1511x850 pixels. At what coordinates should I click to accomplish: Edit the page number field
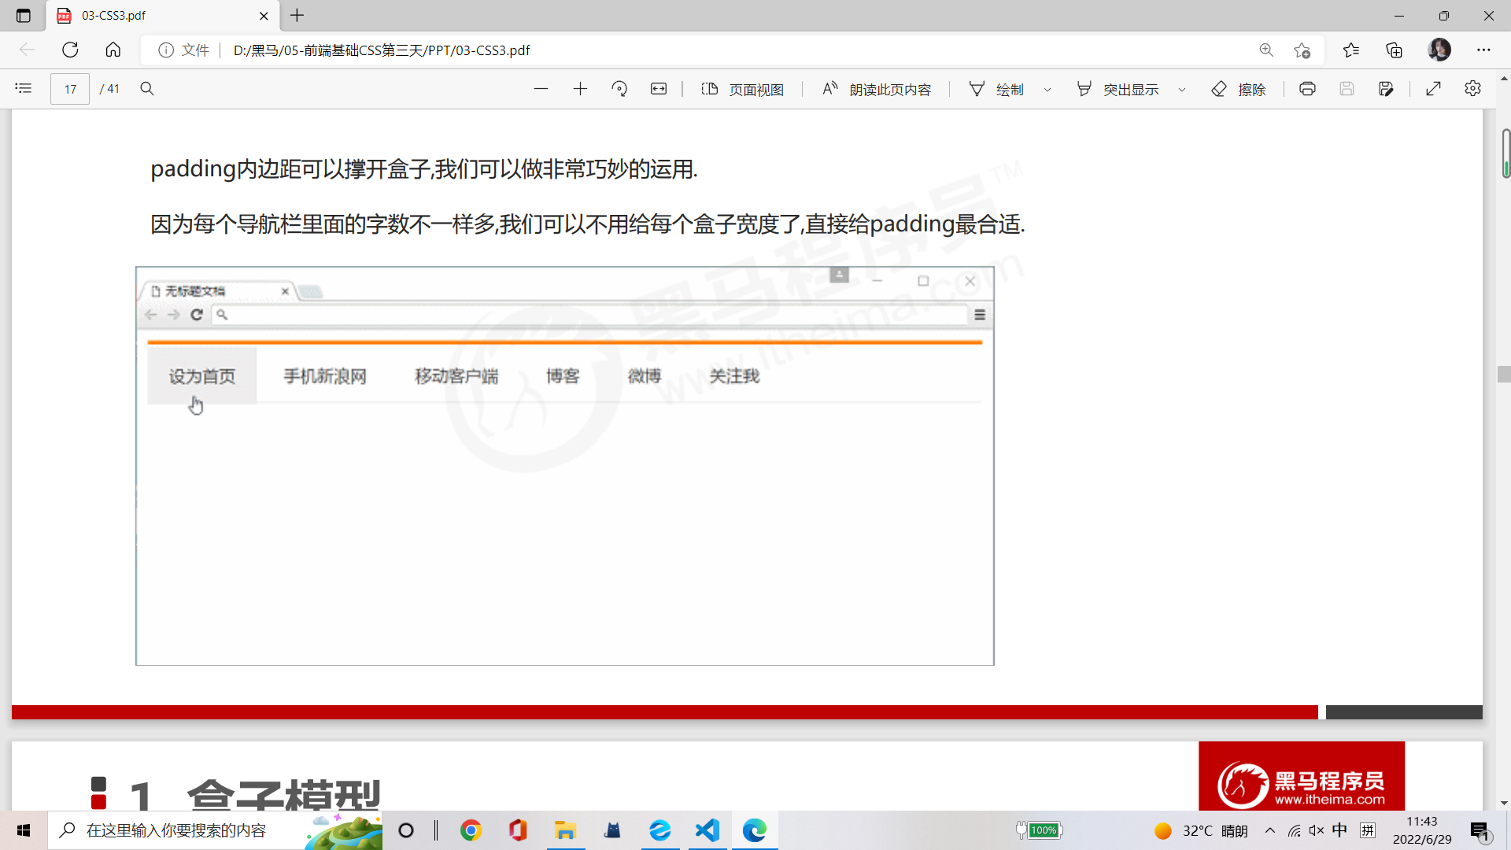70,89
